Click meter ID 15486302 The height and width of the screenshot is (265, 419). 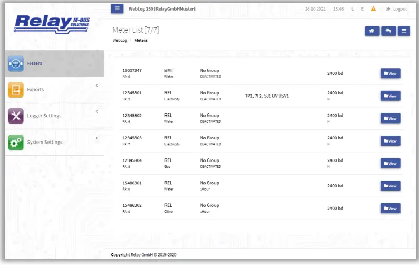pyautogui.click(x=132, y=205)
